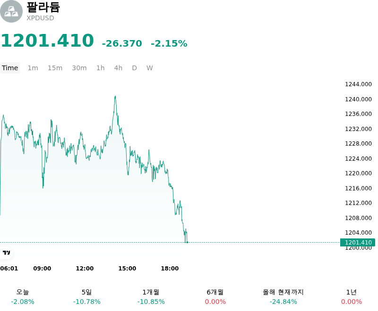Switch to 15m interval
378x311 pixels.
(55, 68)
